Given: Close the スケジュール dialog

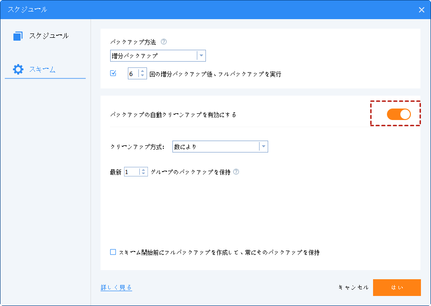Looking at the screenshot, I should (421, 10).
